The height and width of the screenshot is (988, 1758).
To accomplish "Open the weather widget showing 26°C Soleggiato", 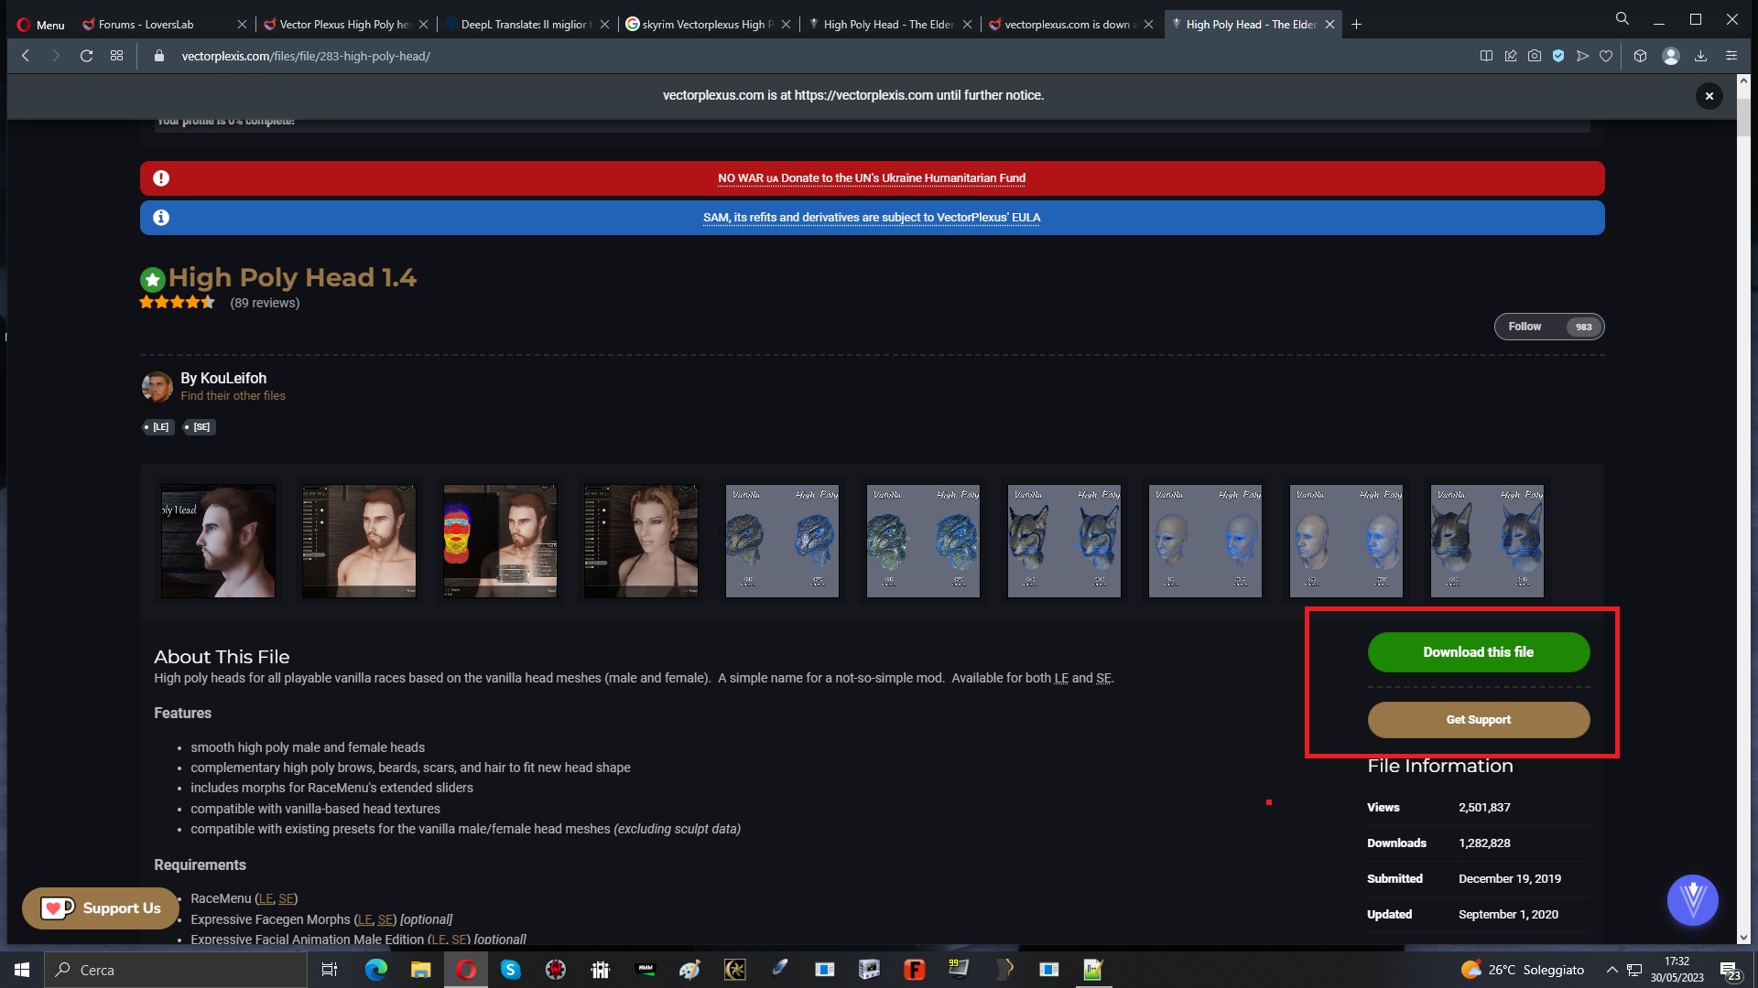I will tap(1523, 970).
